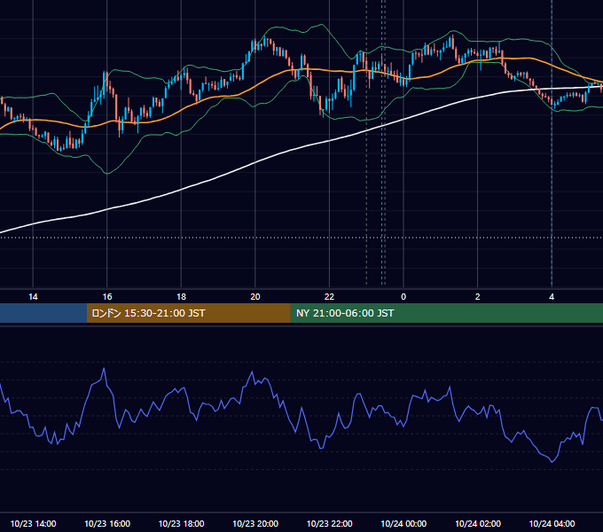Click the NY 21:00-06:00 JST session bar
The image size is (603, 532).
point(446,313)
